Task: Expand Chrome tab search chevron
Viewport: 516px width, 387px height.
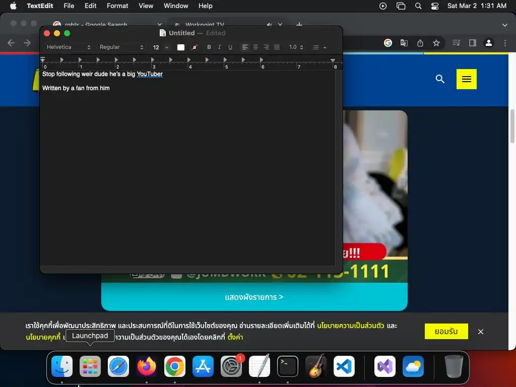Action: coord(504,25)
